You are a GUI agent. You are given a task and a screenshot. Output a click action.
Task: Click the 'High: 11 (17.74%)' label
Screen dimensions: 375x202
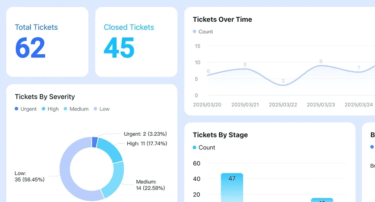(147, 144)
